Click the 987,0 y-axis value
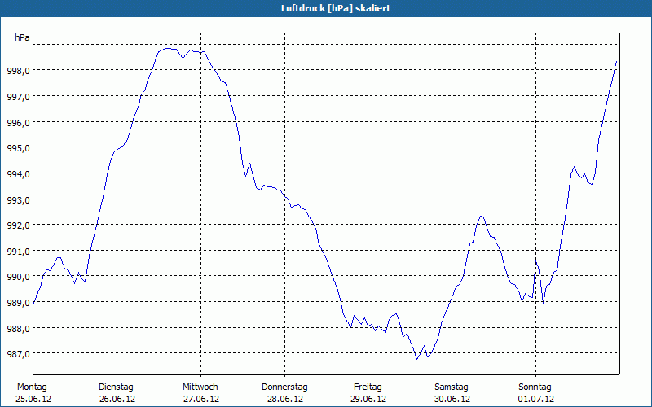Screen dimensions: 652x407 18,354
